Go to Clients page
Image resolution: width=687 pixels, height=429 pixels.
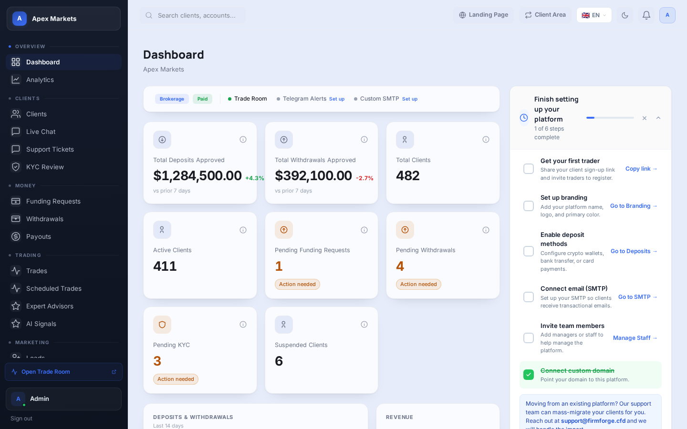pyautogui.click(x=63, y=114)
